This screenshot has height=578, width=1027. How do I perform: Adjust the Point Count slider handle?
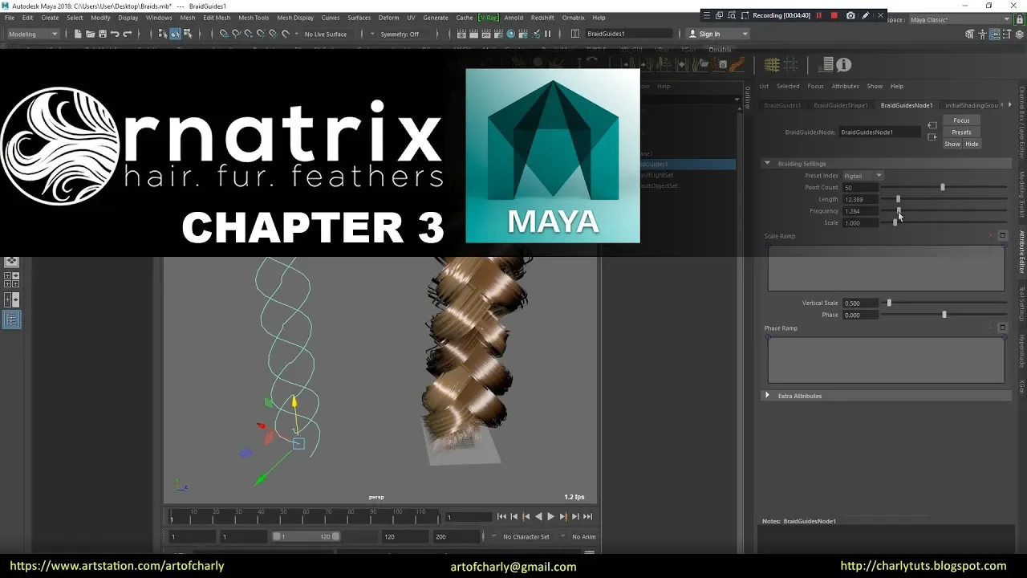coord(943,187)
